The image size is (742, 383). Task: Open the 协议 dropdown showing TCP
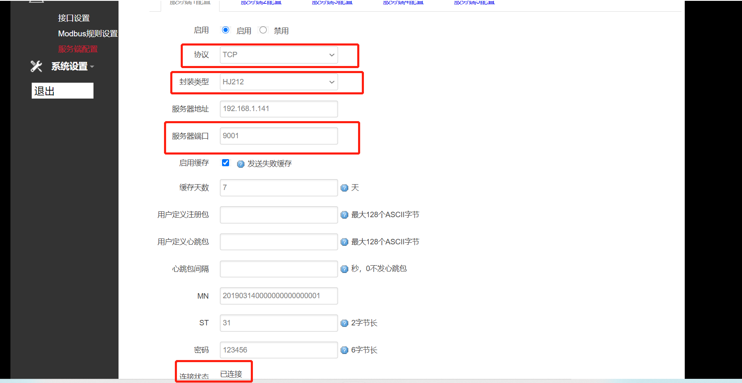(x=278, y=55)
